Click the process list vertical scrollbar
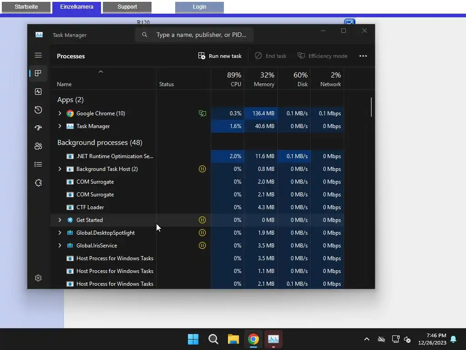 (371, 107)
